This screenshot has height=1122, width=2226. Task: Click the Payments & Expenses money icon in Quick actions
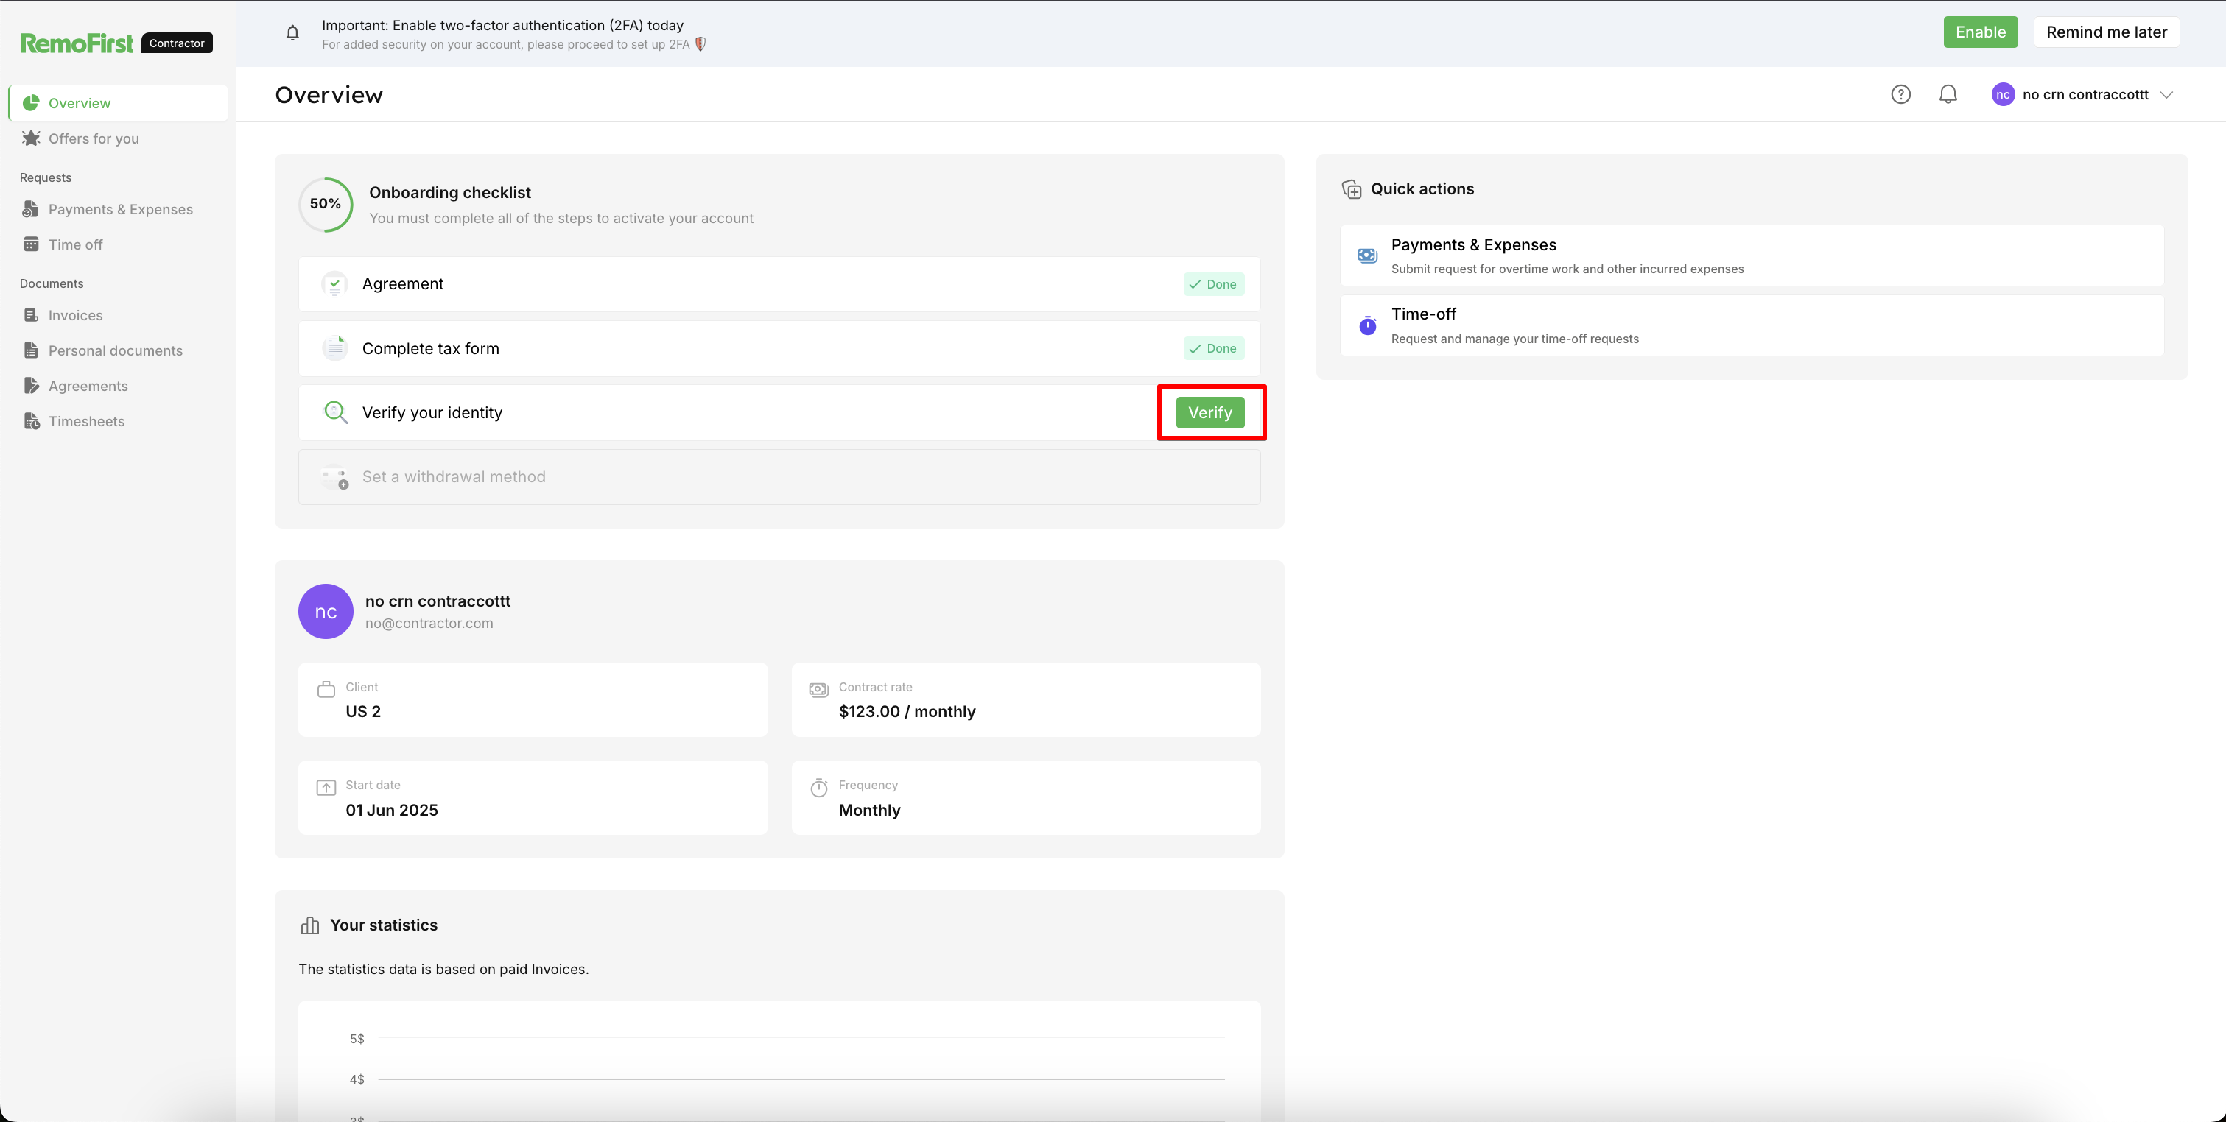point(1367,255)
